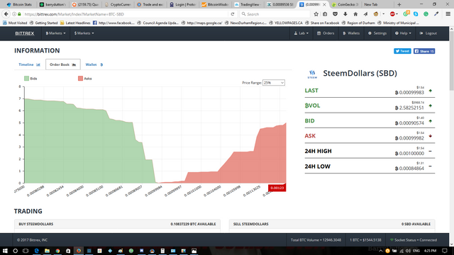Click the BVOL value 2.58252151

411,108
